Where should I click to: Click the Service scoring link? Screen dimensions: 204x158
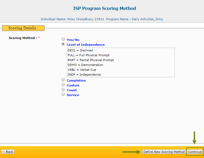(x=73, y=95)
